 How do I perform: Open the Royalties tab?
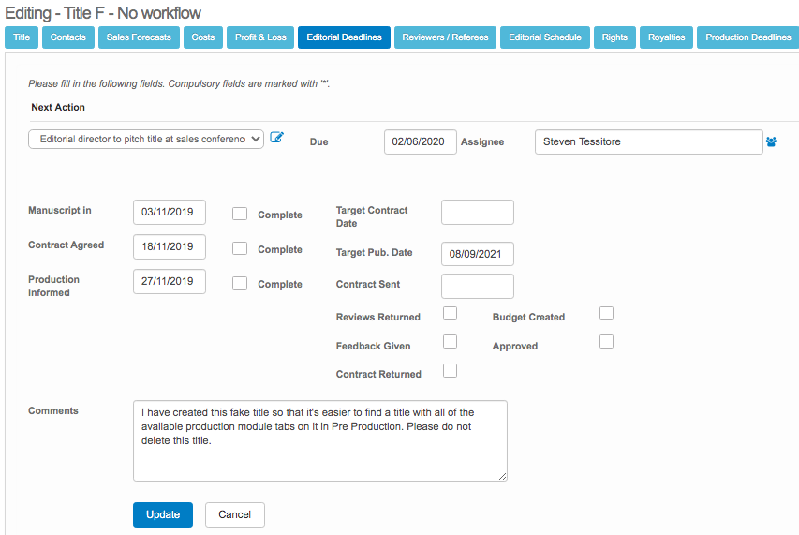click(x=667, y=37)
